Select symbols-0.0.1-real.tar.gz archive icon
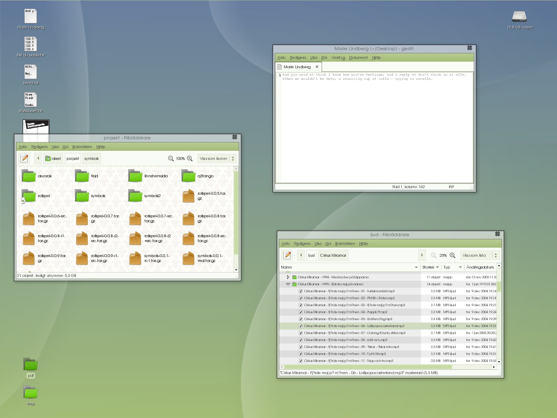557x418 pixels. point(188,258)
